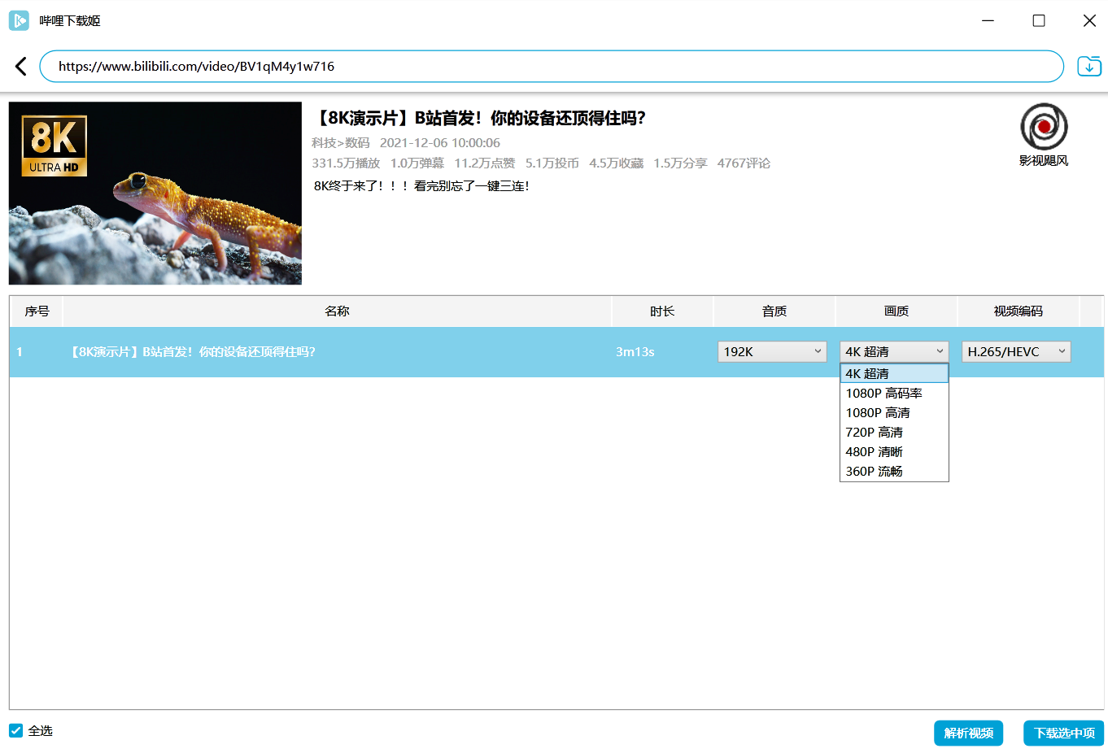Click the description 8K终于来了 text
Screen dimensions: 1108x753
[x=421, y=186]
